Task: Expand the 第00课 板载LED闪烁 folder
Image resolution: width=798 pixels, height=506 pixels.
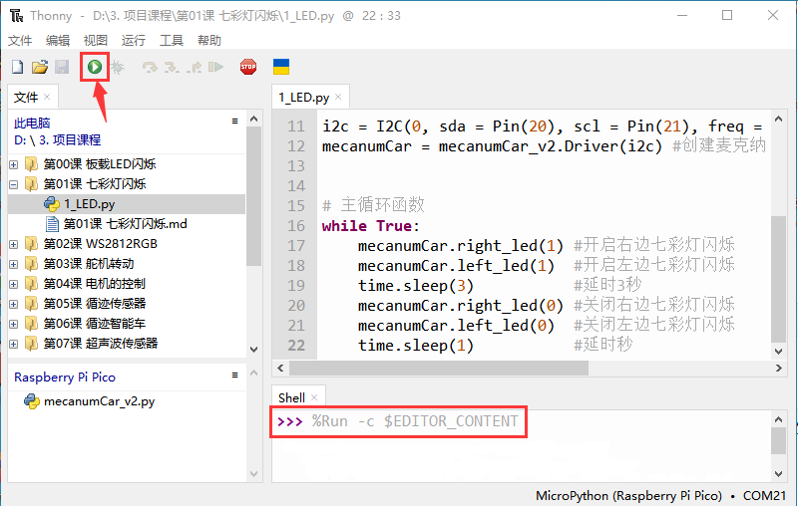Action: pos(14,164)
